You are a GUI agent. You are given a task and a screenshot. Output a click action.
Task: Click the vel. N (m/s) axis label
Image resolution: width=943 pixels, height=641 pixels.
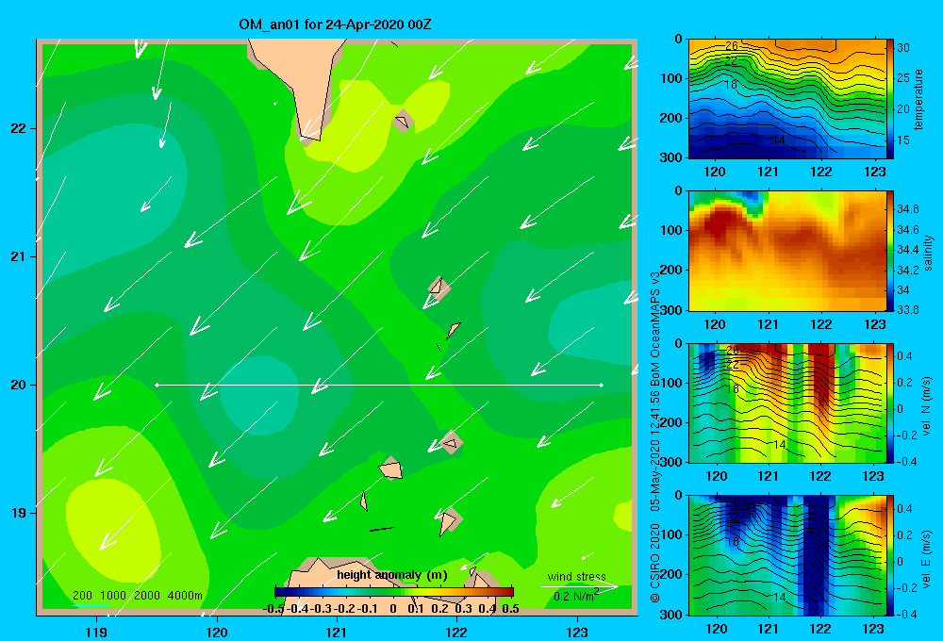tap(927, 406)
